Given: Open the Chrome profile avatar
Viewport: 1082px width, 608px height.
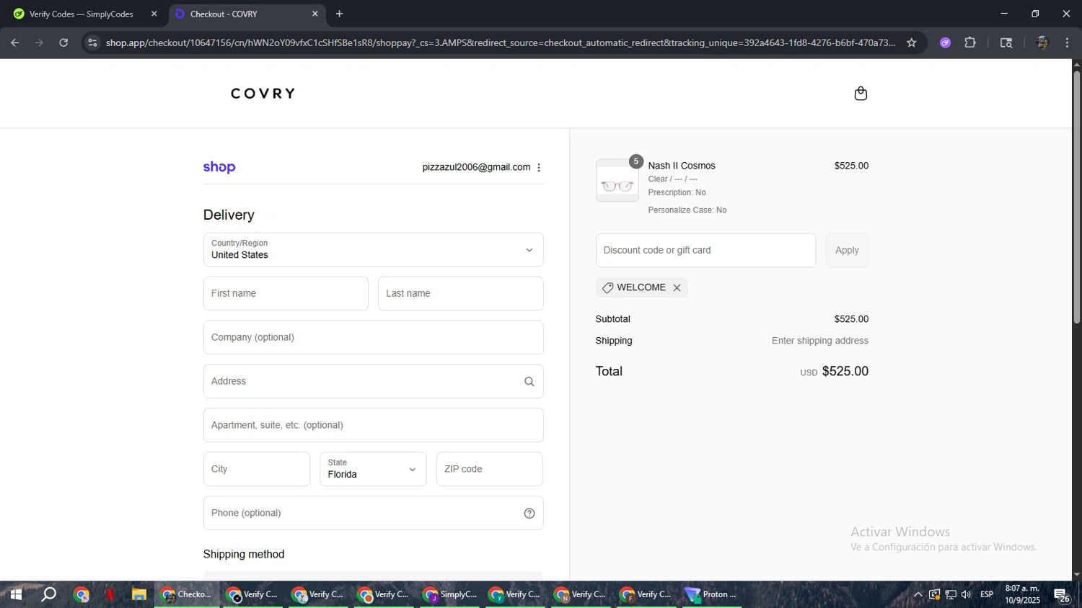Looking at the screenshot, I should (1042, 43).
